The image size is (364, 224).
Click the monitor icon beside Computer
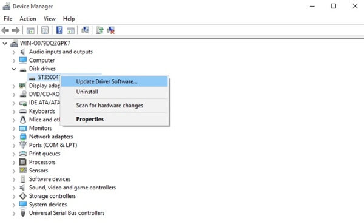click(23, 60)
